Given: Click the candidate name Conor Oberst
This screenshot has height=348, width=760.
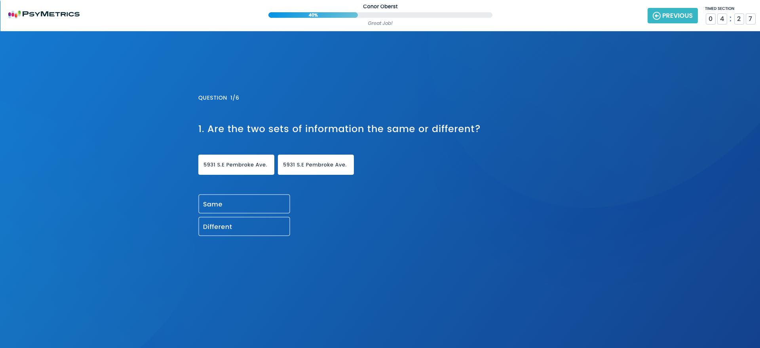Looking at the screenshot, I should [380, 7].
